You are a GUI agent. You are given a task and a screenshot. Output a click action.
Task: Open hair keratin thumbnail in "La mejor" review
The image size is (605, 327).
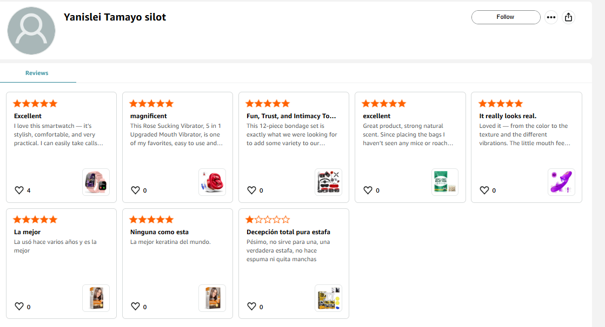96,298
